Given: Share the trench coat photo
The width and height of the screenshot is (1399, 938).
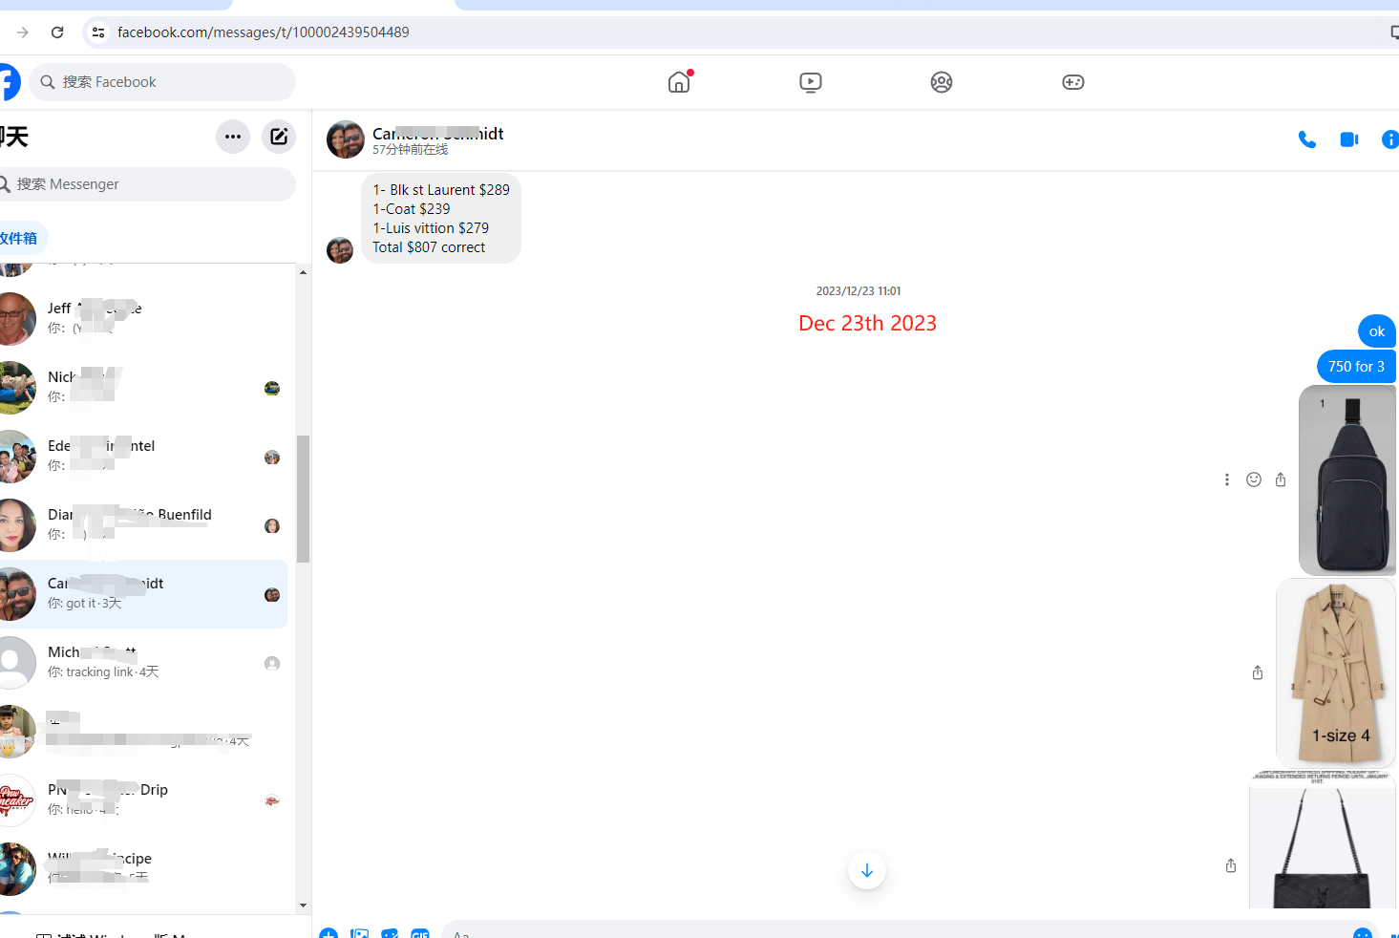Looking at the screenshot, I should tap(1258, 672).
